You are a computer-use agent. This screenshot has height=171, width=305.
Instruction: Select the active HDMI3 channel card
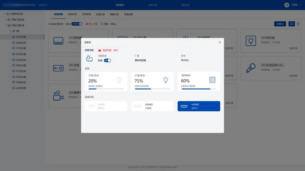[199, 106]
